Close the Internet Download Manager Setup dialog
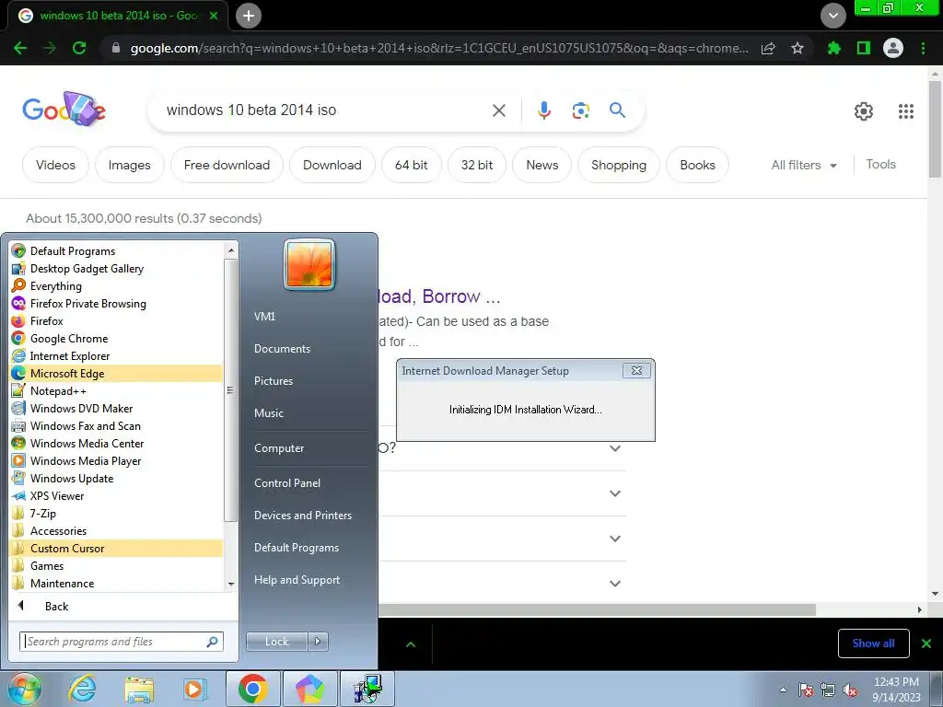The image size is (943, 707). pos(636,370)
